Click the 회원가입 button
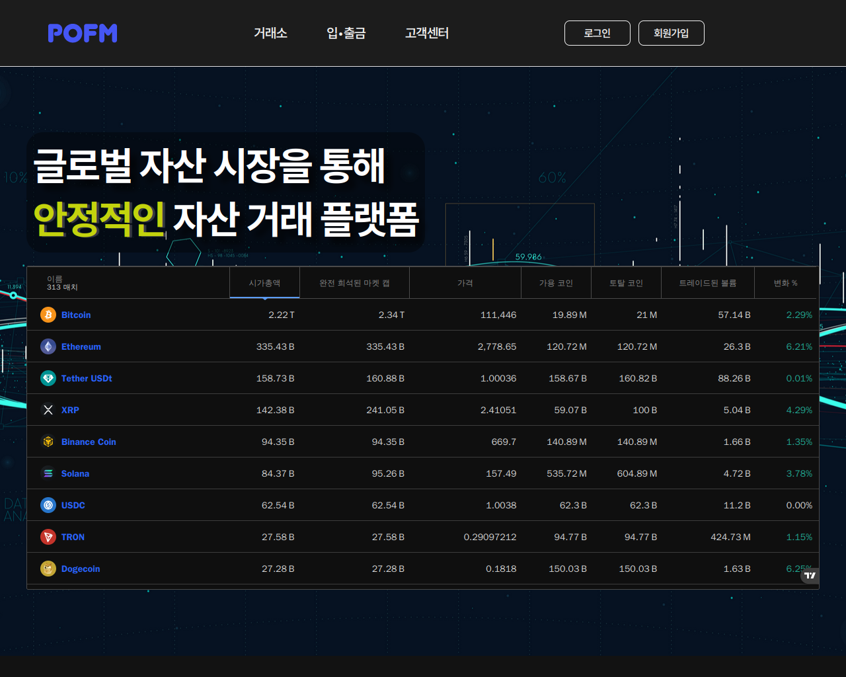Viewport: 846px width, 677px height. pos(672,33)
